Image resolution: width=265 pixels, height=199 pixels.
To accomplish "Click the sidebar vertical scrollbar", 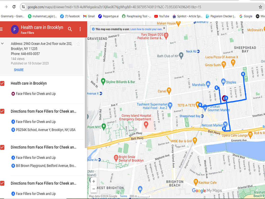I will point(86,93).
